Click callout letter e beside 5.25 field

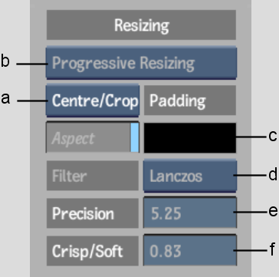(273, 211)
